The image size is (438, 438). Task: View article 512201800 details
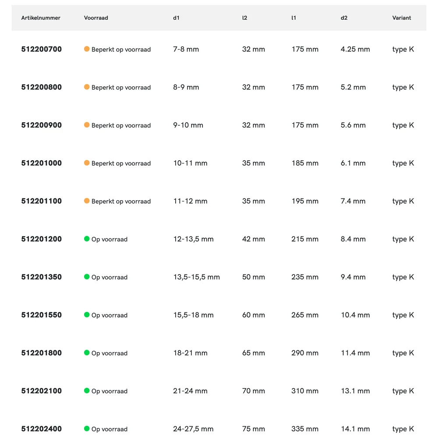point(41,353)
